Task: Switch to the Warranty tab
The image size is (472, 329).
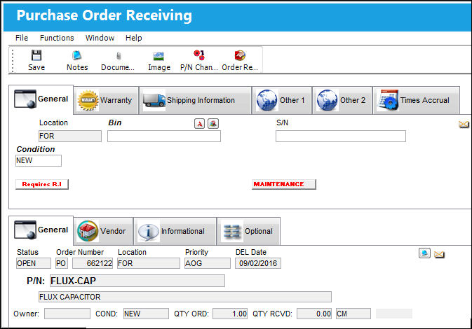Action: click(106, 100)
